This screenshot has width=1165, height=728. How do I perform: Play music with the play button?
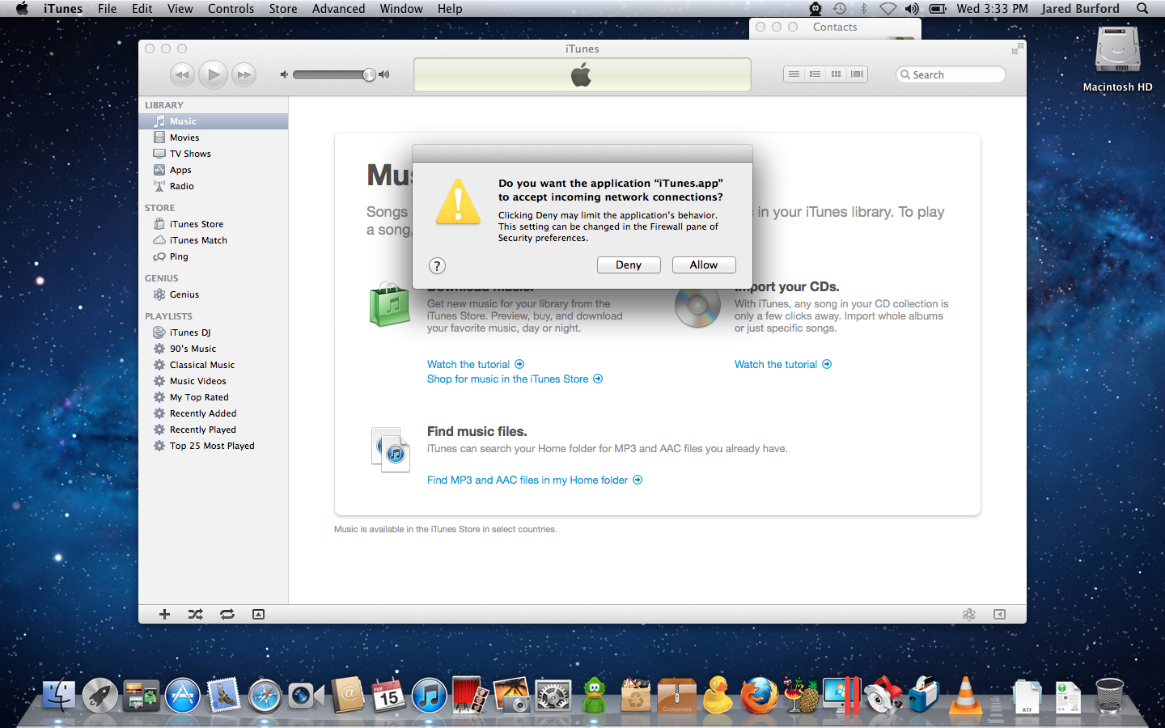[213, 74]
